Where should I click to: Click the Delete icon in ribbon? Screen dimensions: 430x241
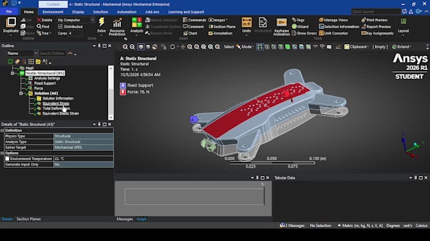[44, 20]
